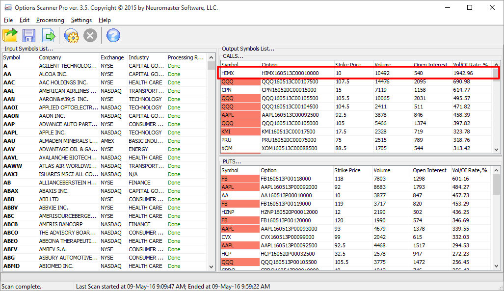This screenshot has height=291, width=504.
Task: Click the Option column header in PUTS
Action: tap(296, 170)
